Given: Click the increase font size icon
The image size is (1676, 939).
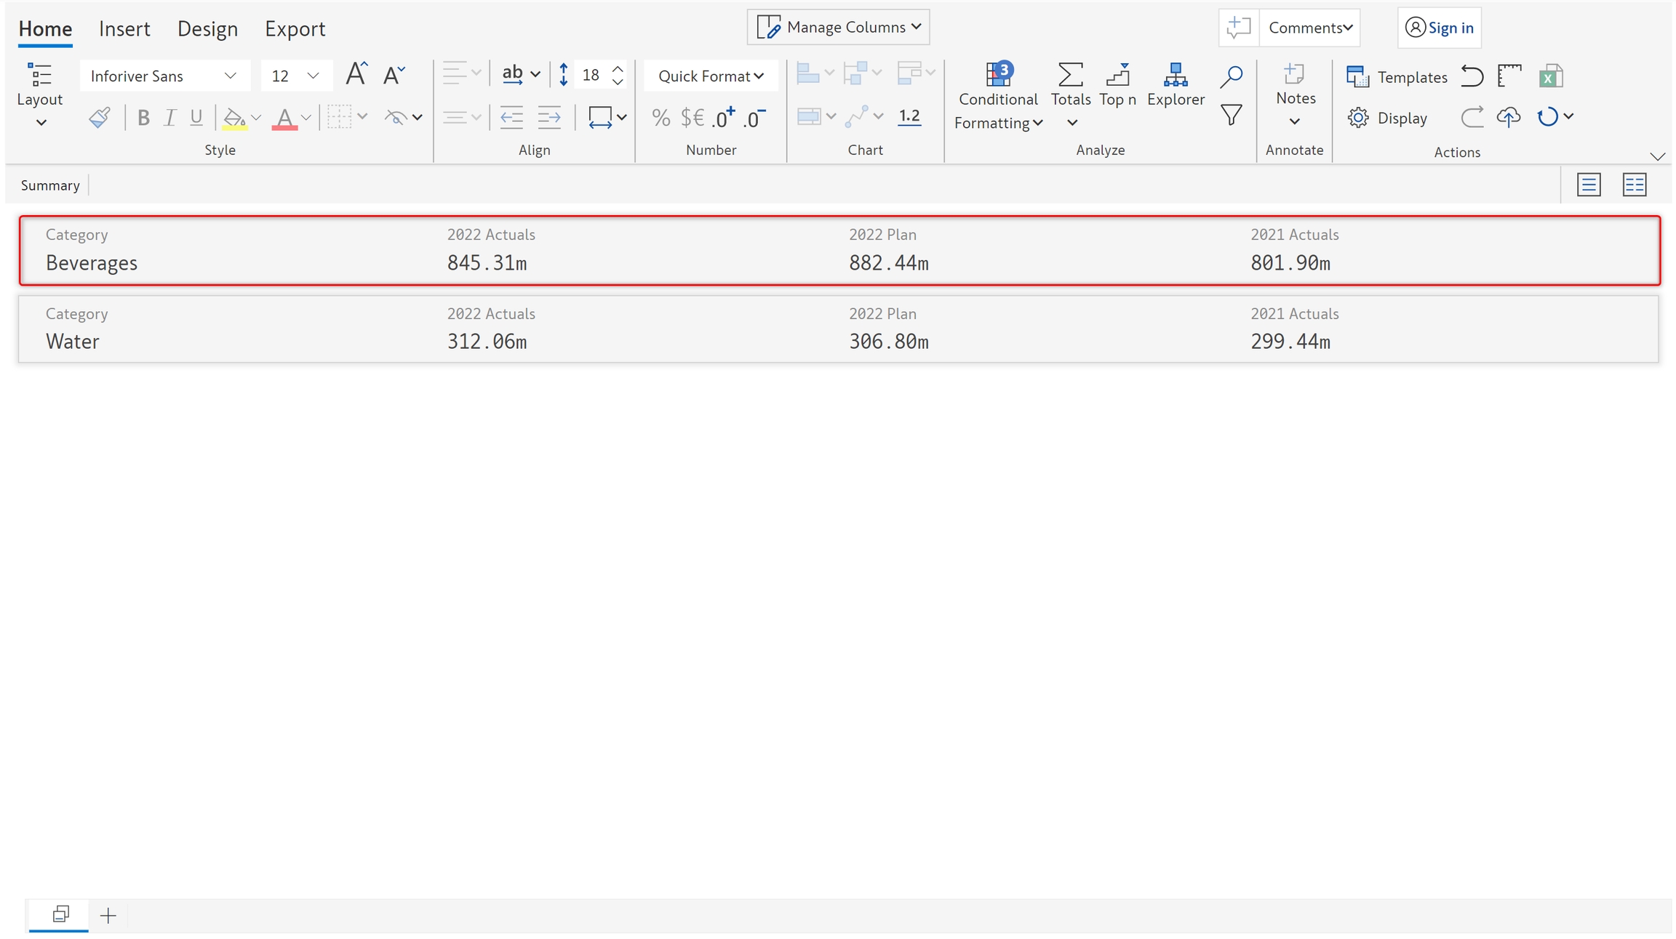Looking at the screenshot, I should coord(356,75).
